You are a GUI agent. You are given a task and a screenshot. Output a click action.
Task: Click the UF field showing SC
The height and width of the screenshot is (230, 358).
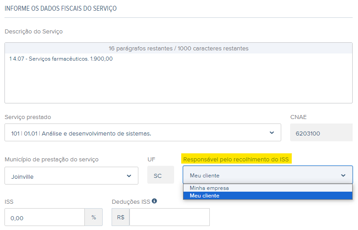click(161, 175)
